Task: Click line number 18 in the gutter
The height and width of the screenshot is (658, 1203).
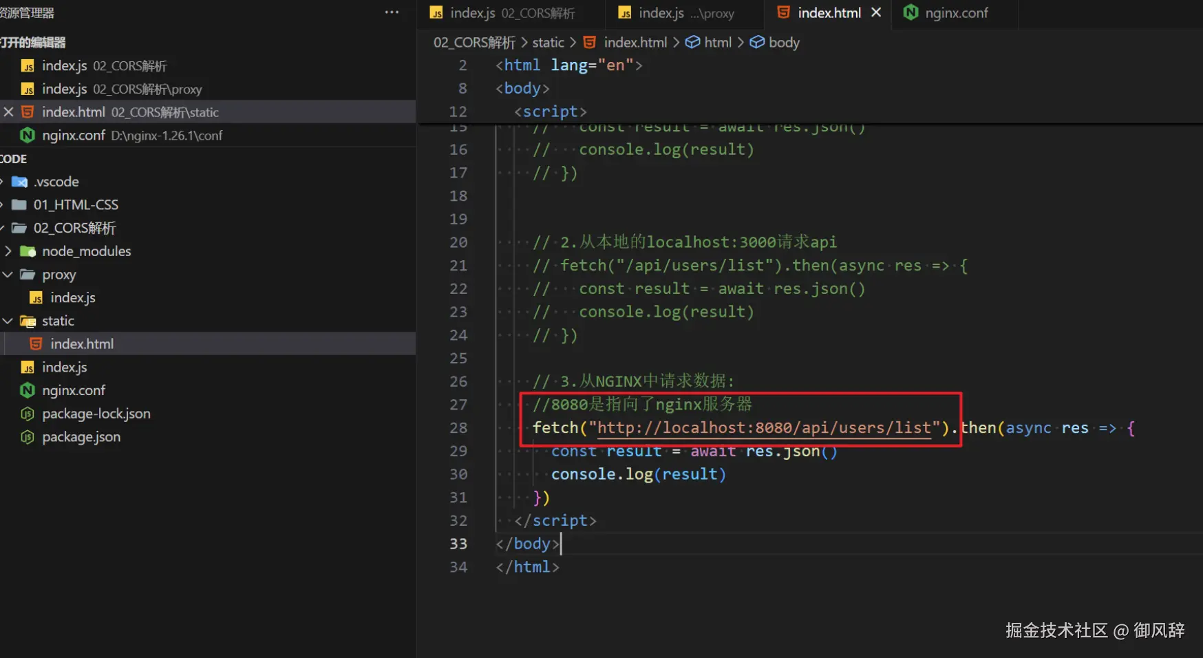Action: point(458,196)
